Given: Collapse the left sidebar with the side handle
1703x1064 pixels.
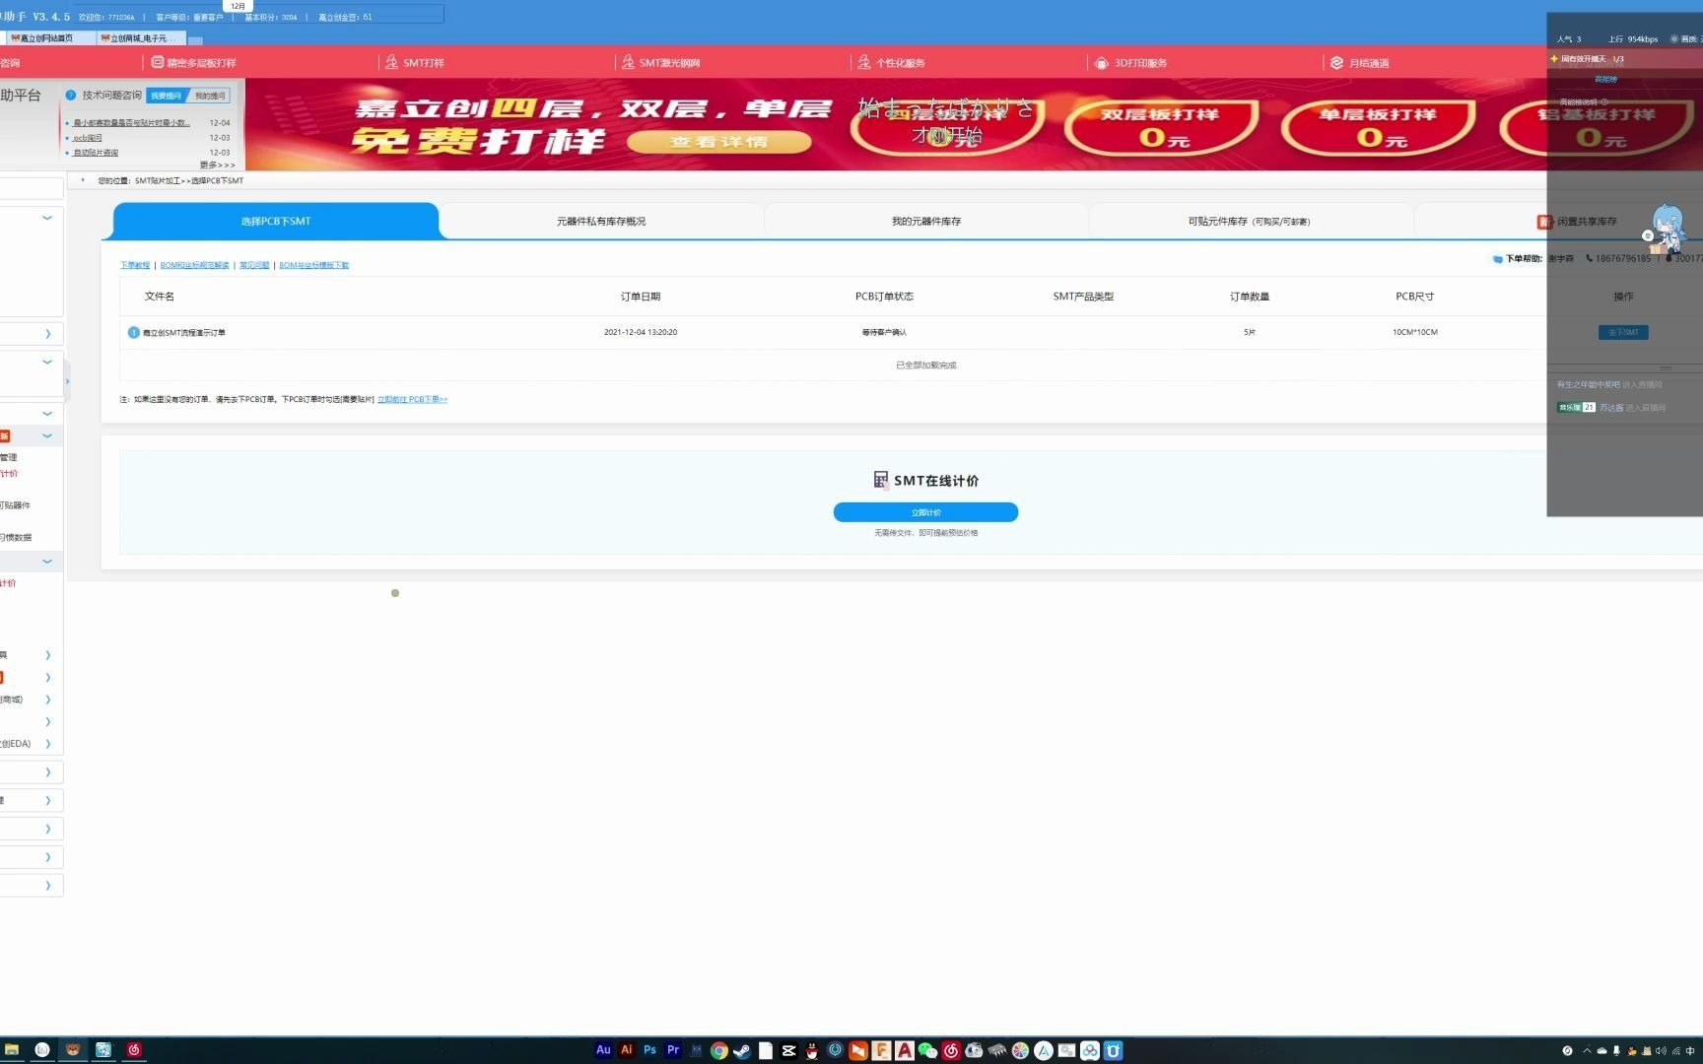Looking at the screenshot, I should tap(67, 381).
